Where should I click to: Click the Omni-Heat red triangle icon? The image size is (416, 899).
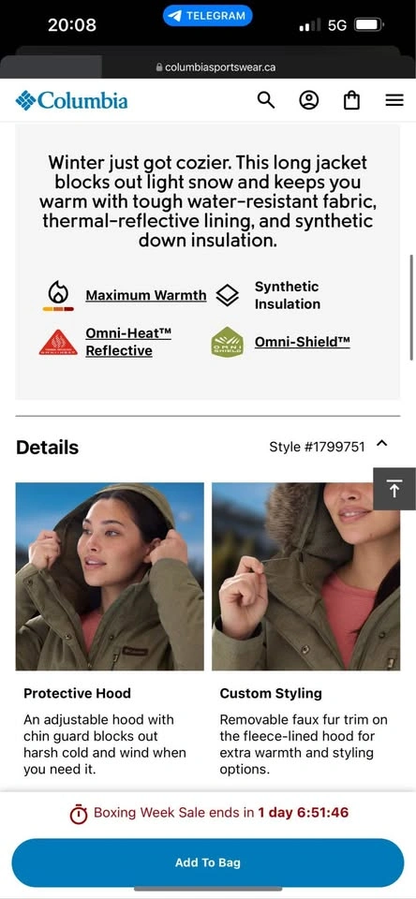[58, 343]
